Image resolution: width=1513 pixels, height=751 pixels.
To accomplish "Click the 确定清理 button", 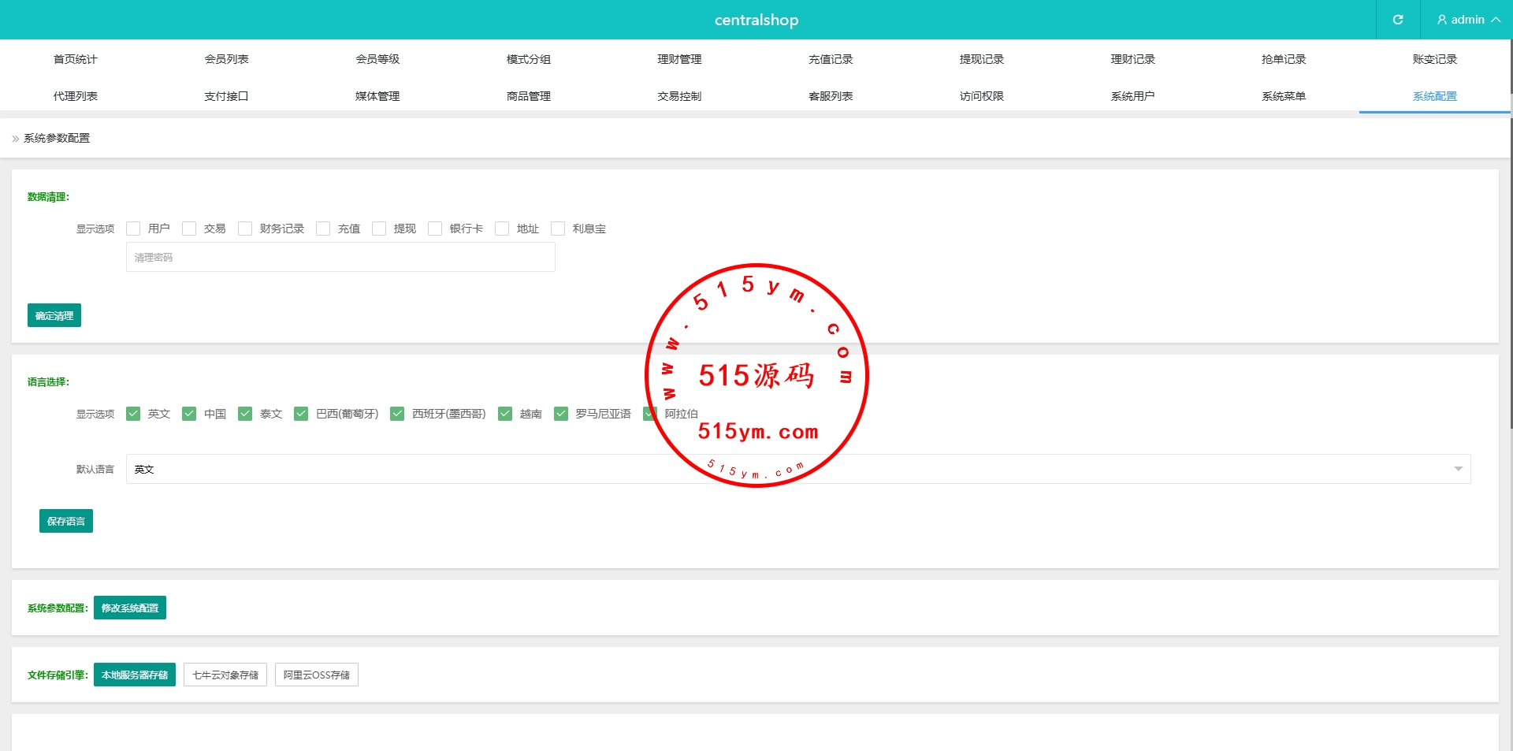I will (54, 315).
